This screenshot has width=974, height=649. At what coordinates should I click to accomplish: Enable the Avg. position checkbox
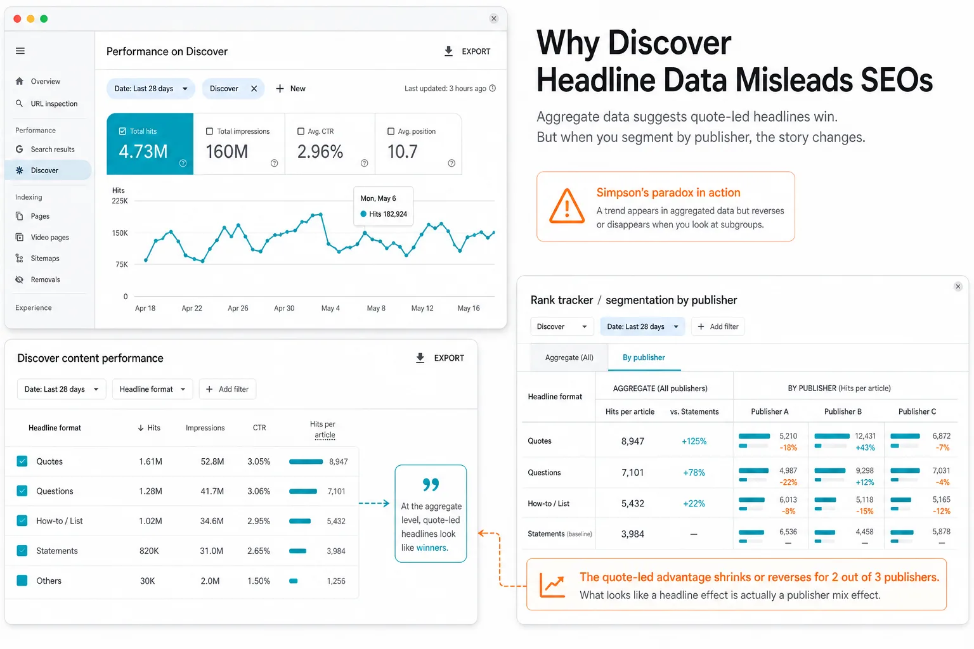tap(391, 131)
